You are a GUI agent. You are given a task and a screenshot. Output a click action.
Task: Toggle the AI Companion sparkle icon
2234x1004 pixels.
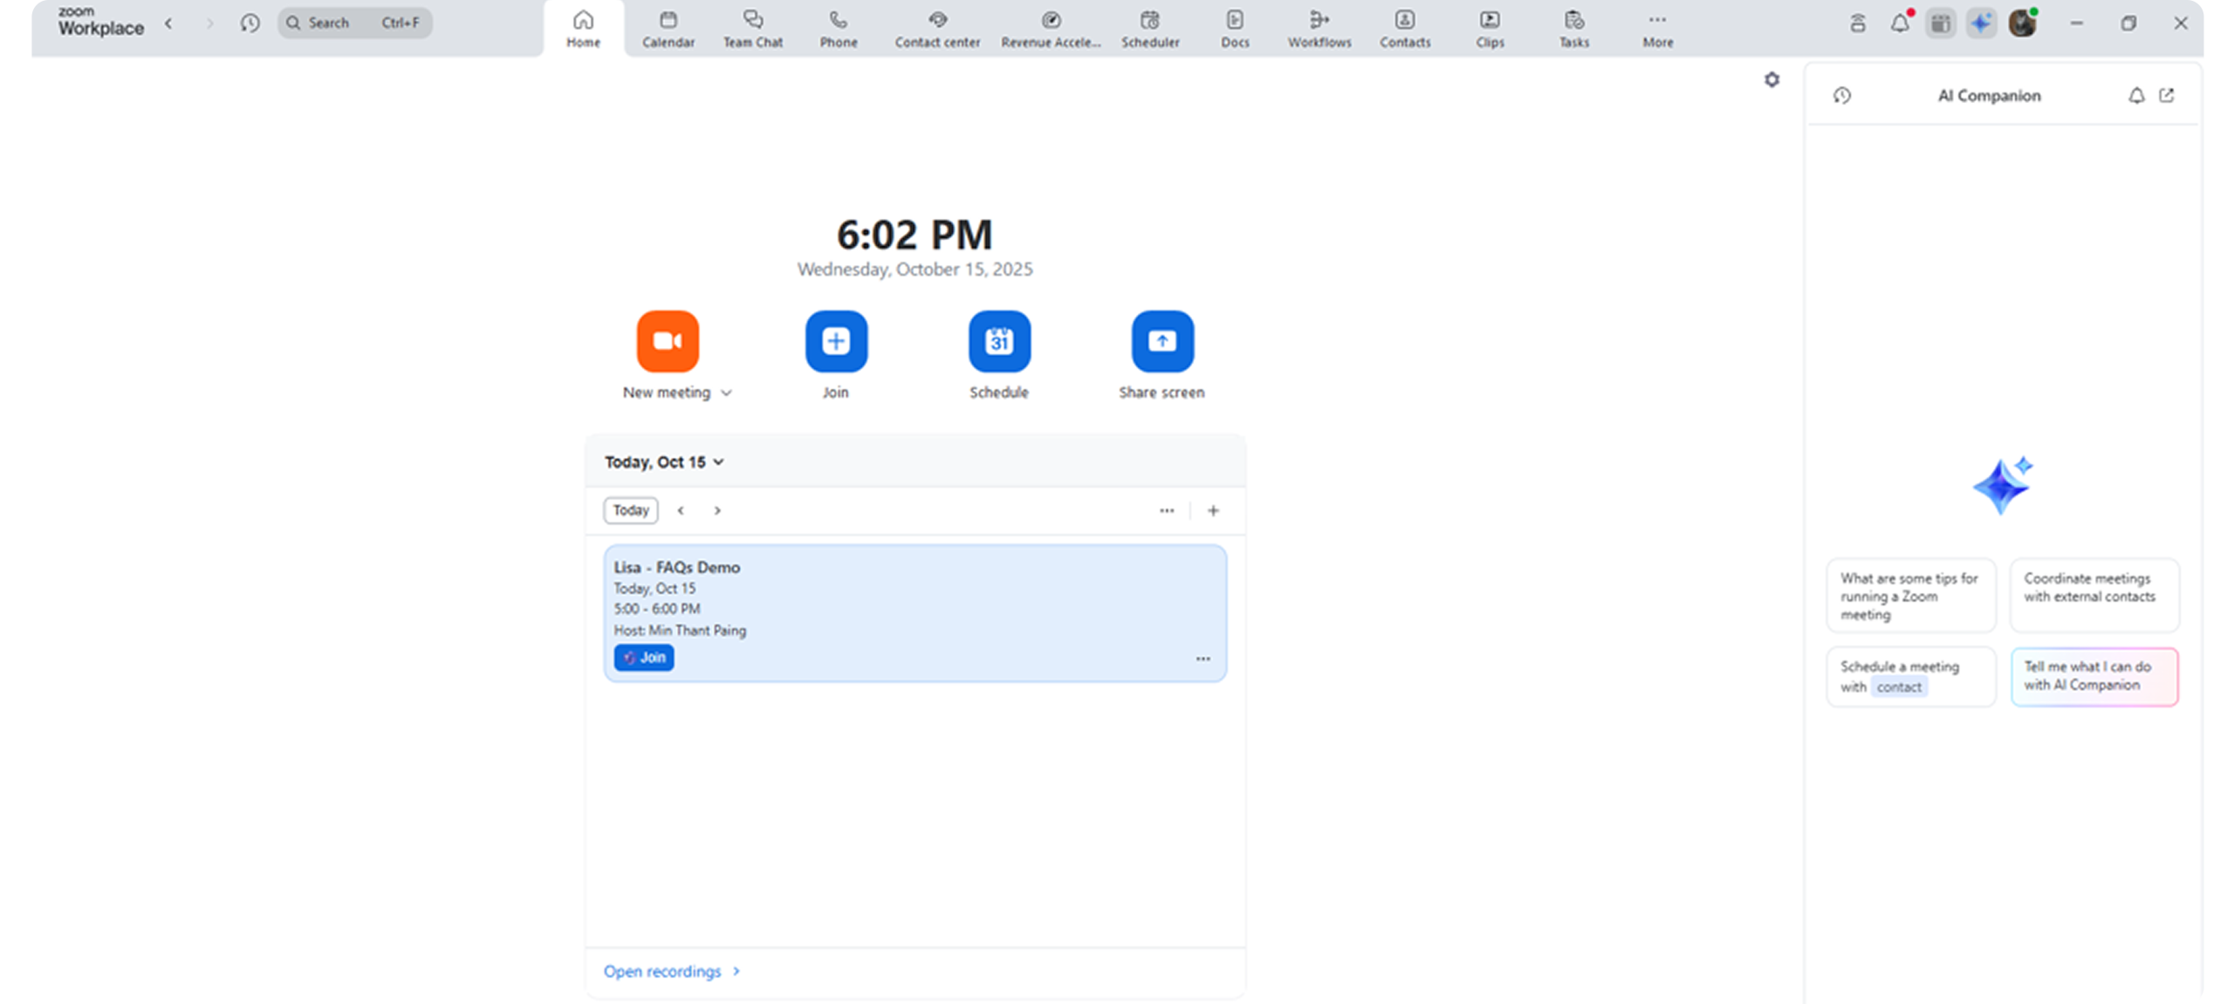pos(1981,24)
